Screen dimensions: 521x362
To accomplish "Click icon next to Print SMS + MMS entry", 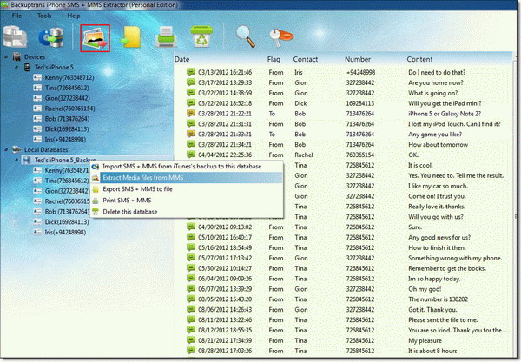I will click(x=96, y=201).
